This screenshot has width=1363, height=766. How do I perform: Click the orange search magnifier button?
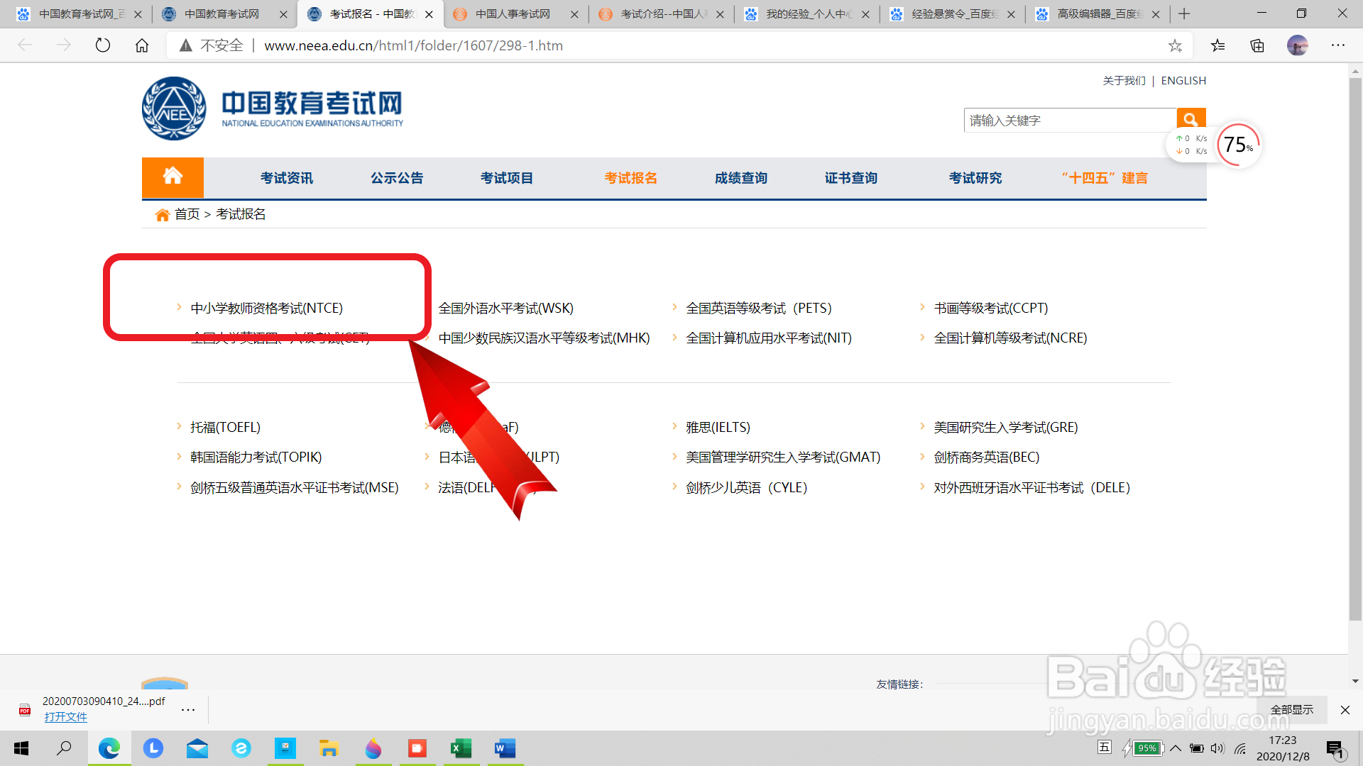tap(1191, 119)
